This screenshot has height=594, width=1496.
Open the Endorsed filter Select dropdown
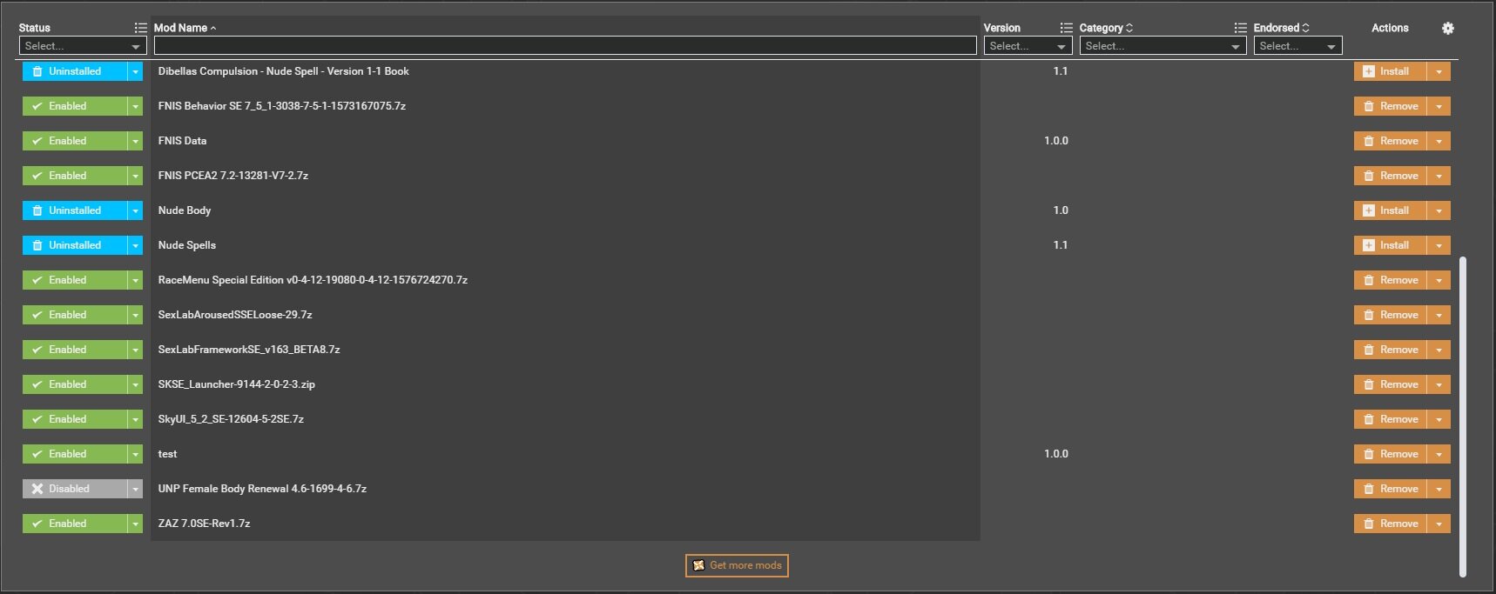tap(1297, 46)
